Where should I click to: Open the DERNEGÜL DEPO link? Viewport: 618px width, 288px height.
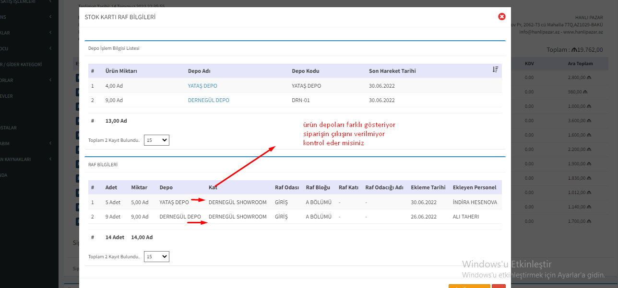(208, 100)
